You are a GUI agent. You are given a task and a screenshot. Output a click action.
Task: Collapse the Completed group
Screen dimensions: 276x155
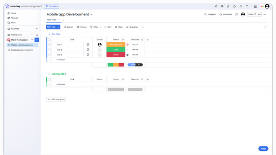[49, 74]
